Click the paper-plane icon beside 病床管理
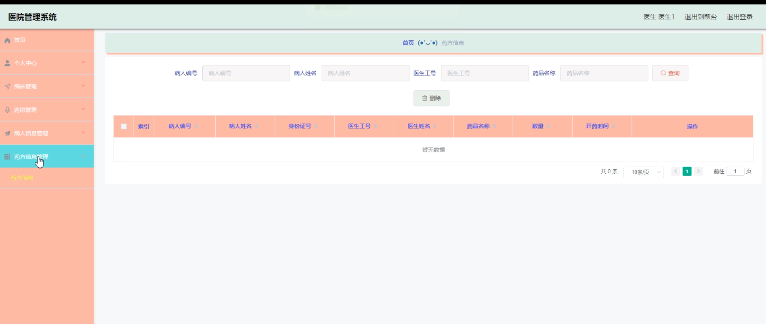 (x=7, y=87)
